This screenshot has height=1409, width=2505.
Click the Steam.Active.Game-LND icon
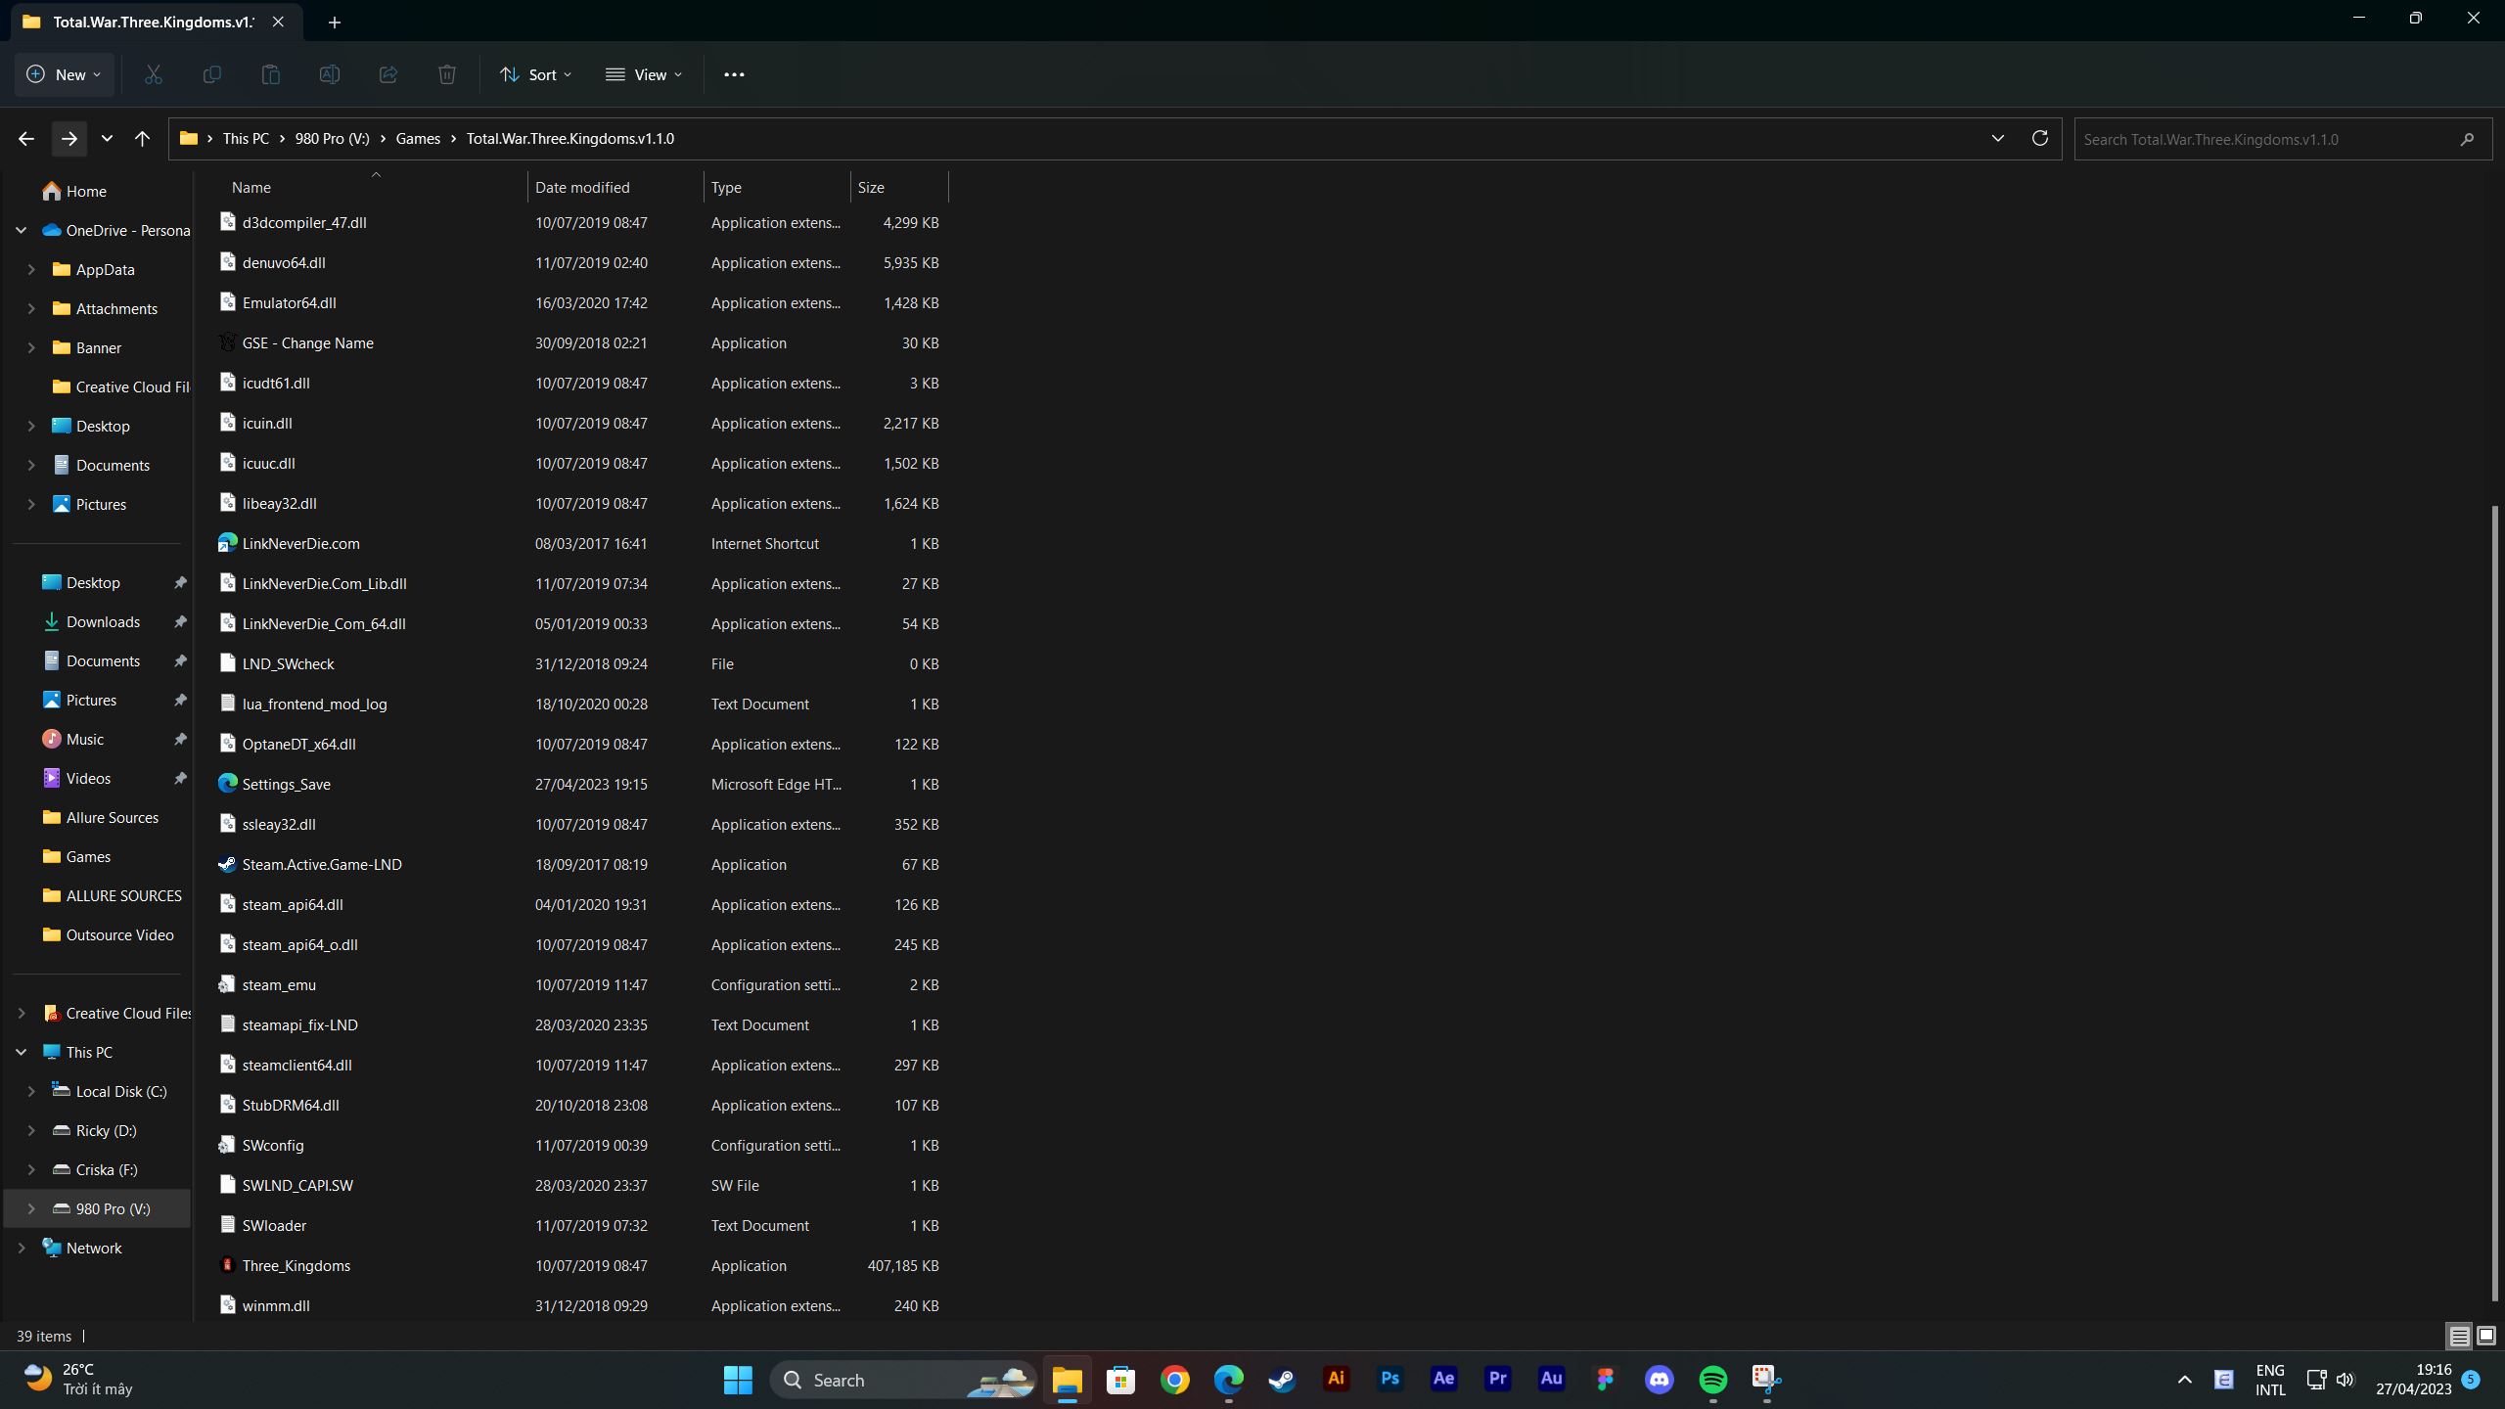[227, 864]
